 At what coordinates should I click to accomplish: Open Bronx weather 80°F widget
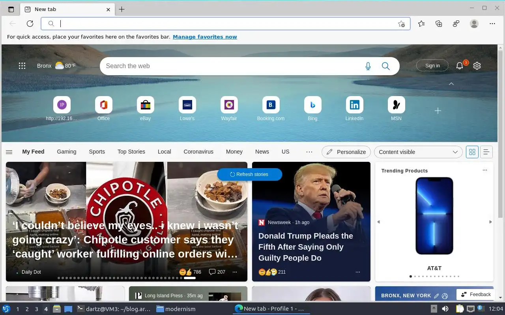coord(56,66)
